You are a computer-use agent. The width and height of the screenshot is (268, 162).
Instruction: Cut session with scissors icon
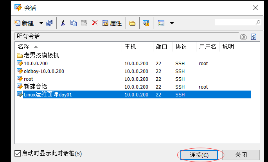(63, 23)
